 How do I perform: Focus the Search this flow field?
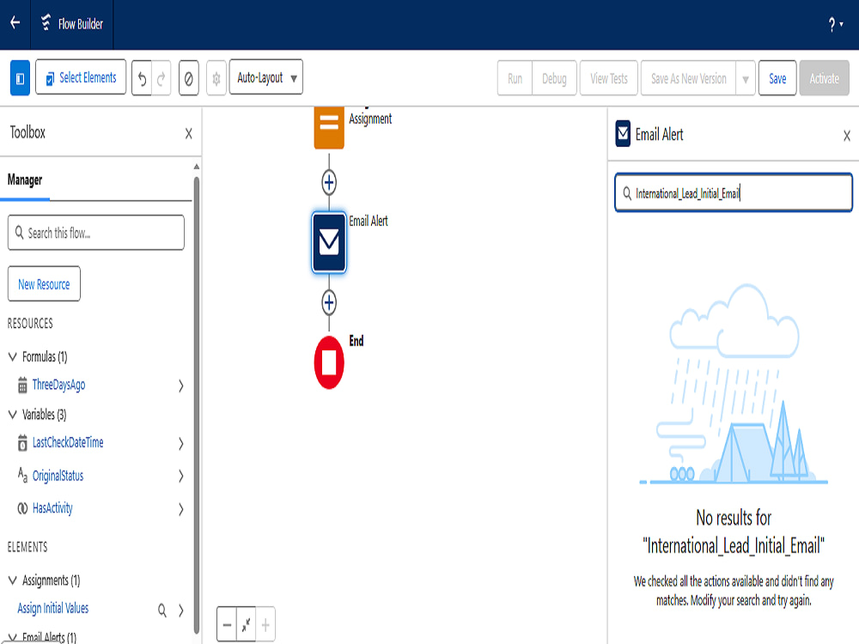tap(96, 233)
